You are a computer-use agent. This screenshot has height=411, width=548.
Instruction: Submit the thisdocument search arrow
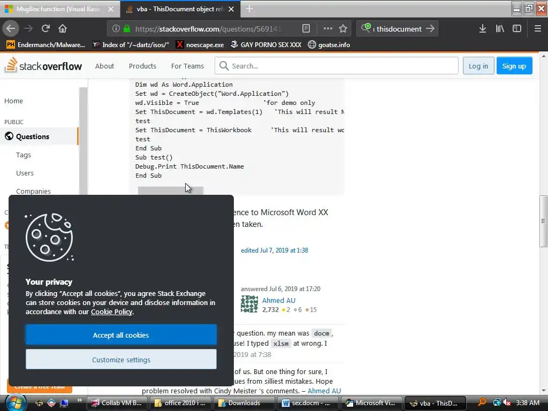431,29
